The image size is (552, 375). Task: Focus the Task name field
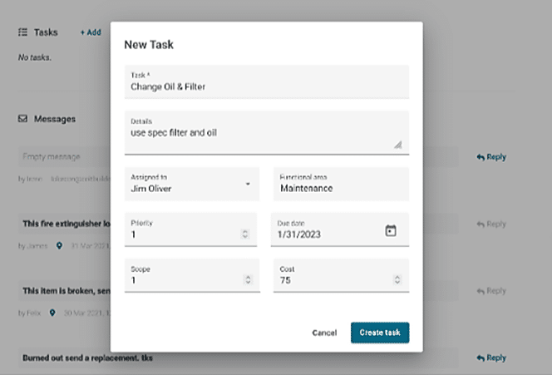[x=266, y=86]
